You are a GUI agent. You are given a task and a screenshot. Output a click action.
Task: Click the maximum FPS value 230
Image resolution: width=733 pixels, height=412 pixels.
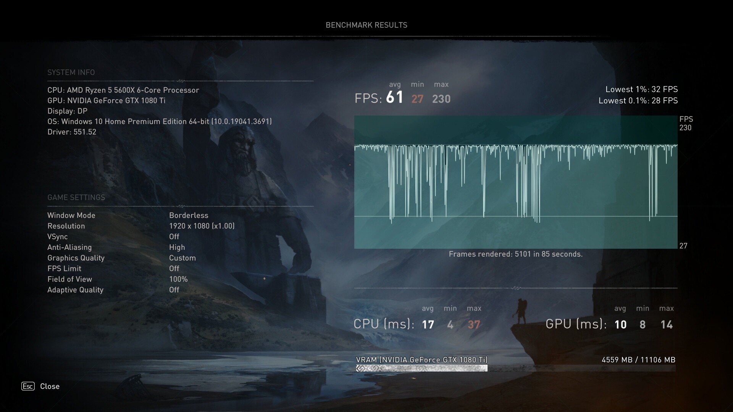[441, 99]
